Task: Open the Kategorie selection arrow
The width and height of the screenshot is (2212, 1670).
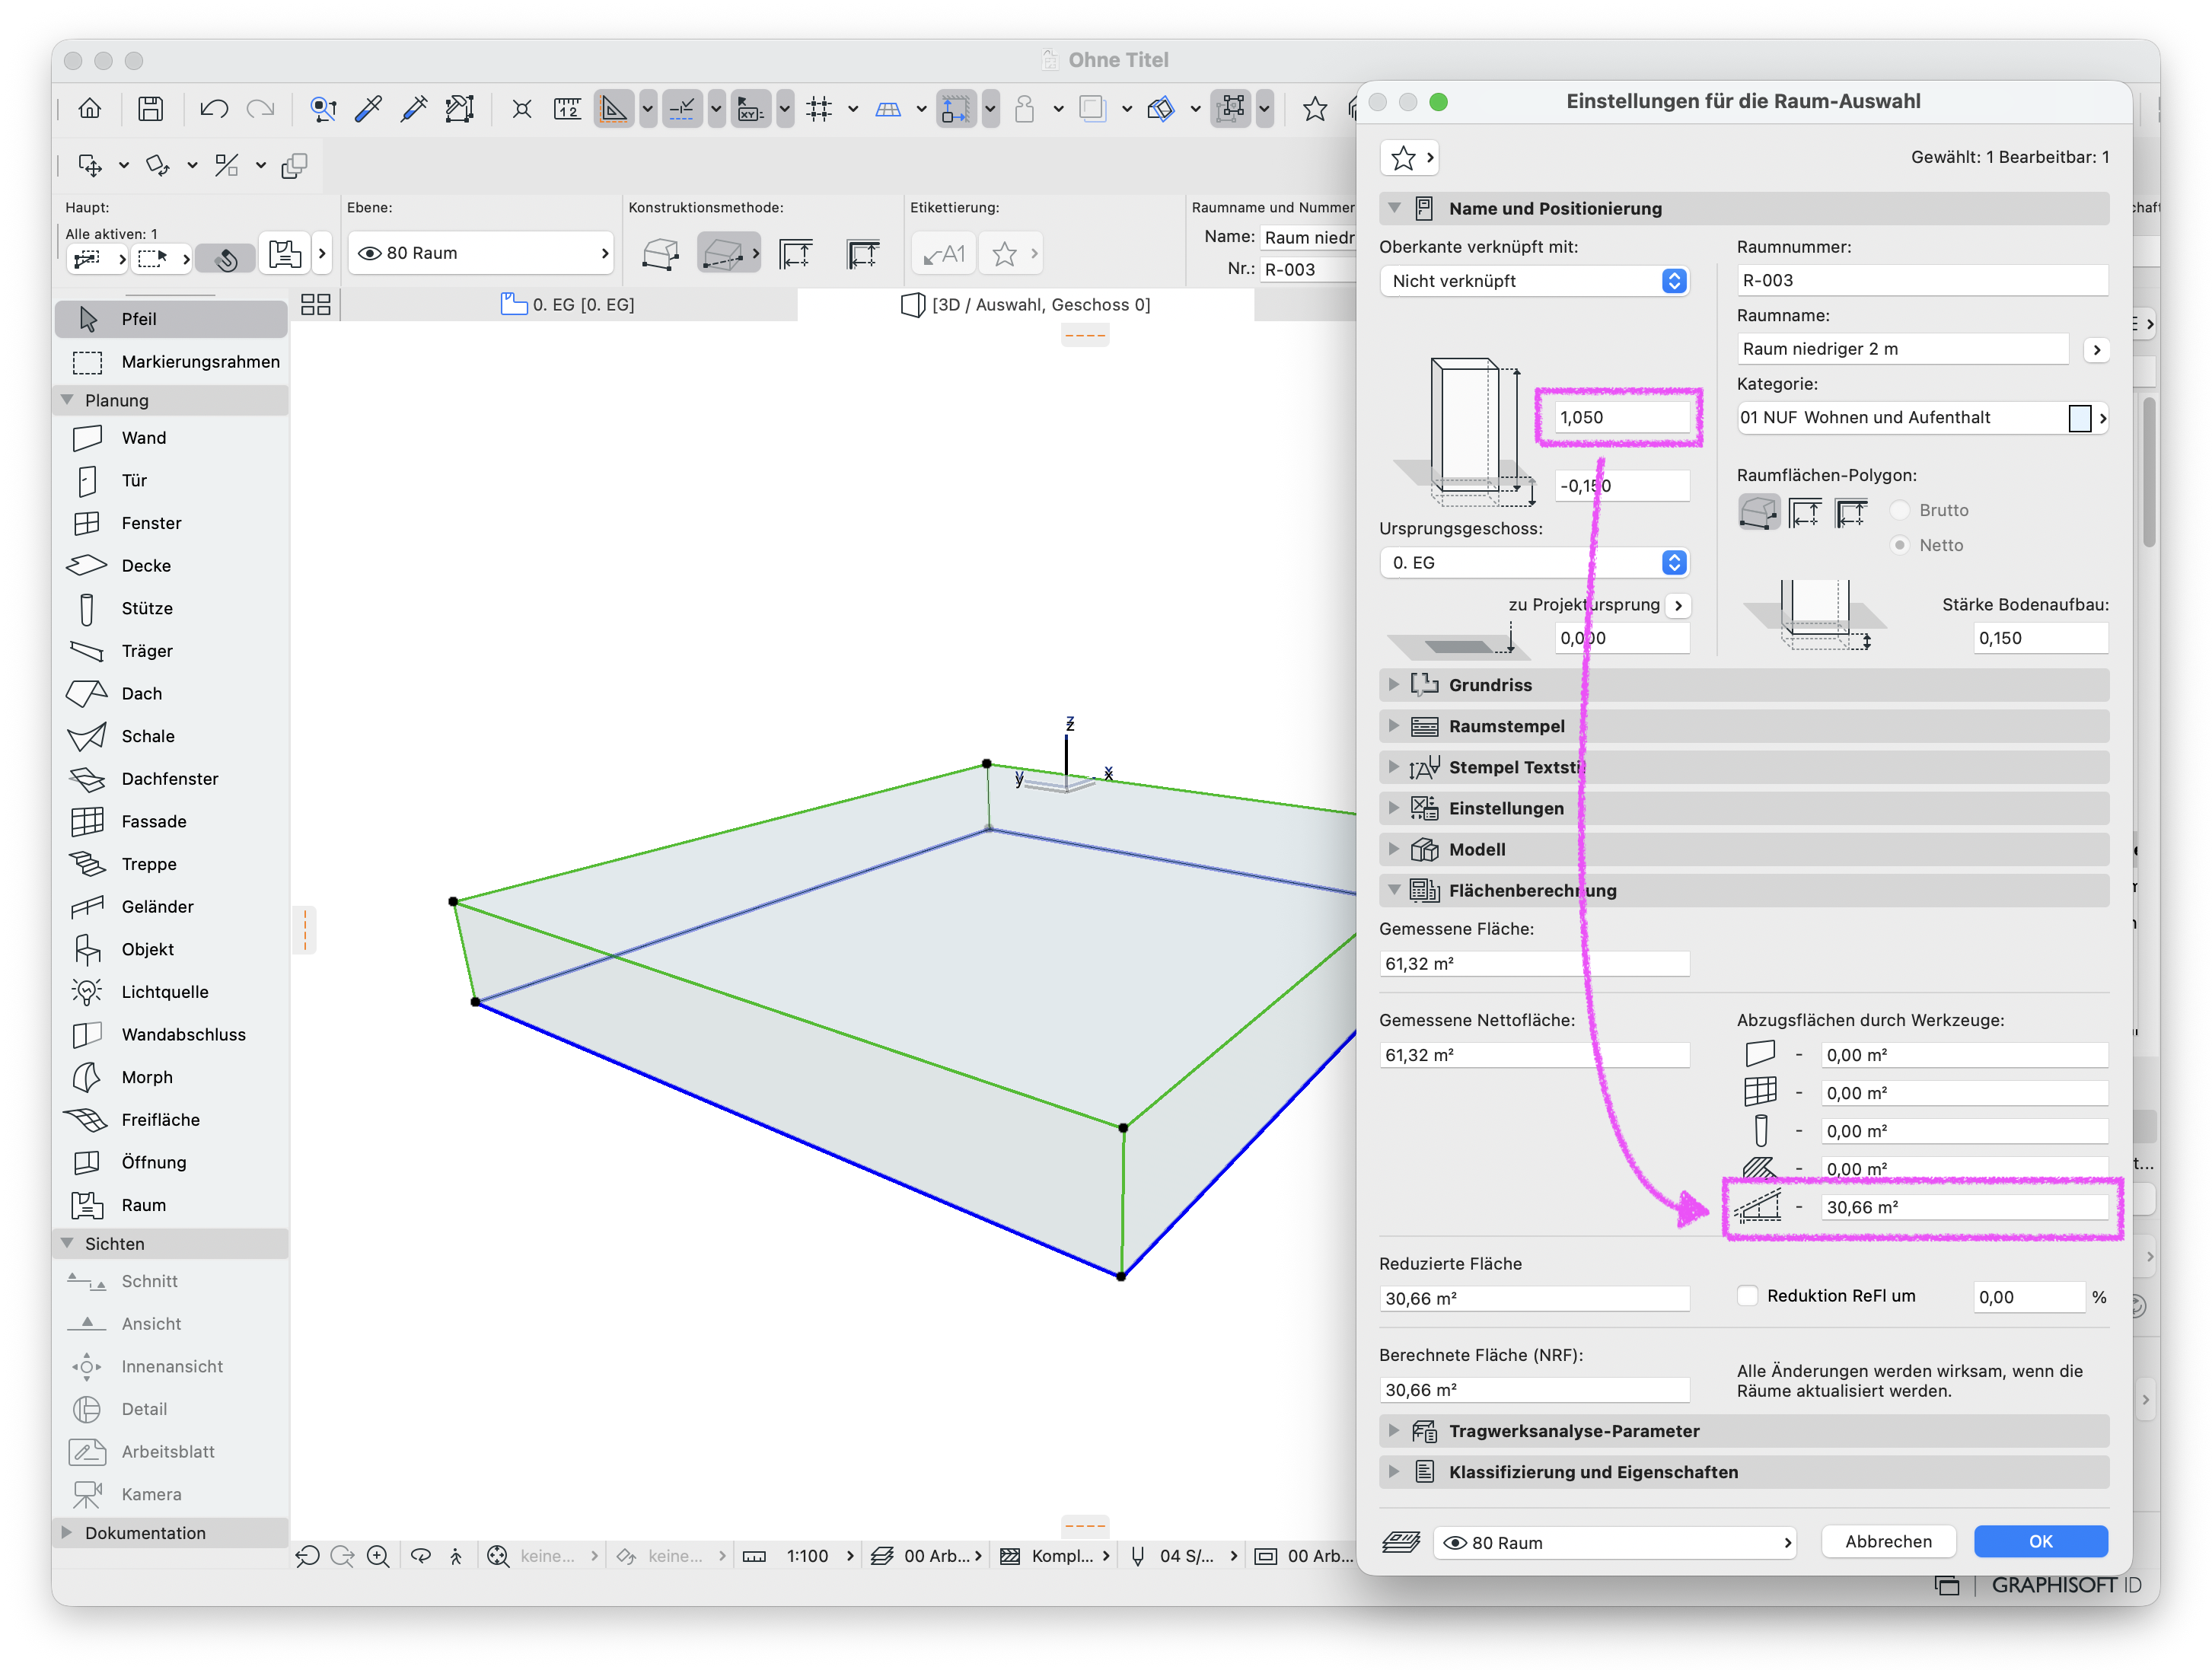Action: 2102,418
